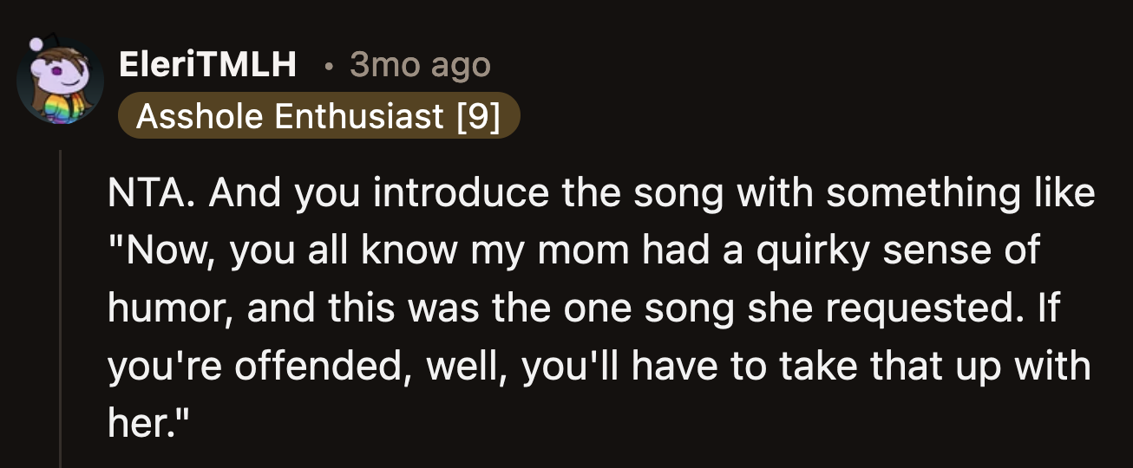Click the dot separator before the timestamp
This screenshot has height=468, width=1133.
[328, 66]
